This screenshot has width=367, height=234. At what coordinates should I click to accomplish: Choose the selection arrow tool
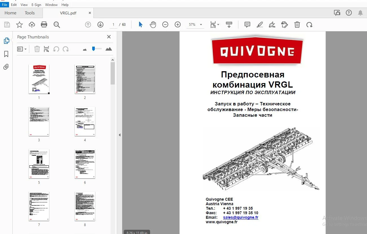click(140, 25)
